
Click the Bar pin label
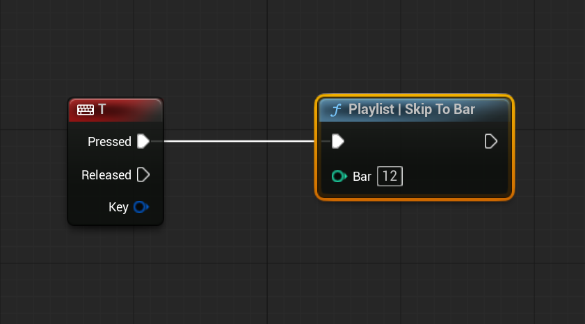pos(362,177)
